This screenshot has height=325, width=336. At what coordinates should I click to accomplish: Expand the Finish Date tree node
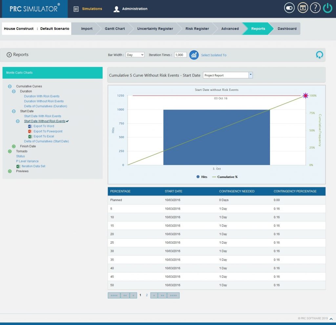14,146
